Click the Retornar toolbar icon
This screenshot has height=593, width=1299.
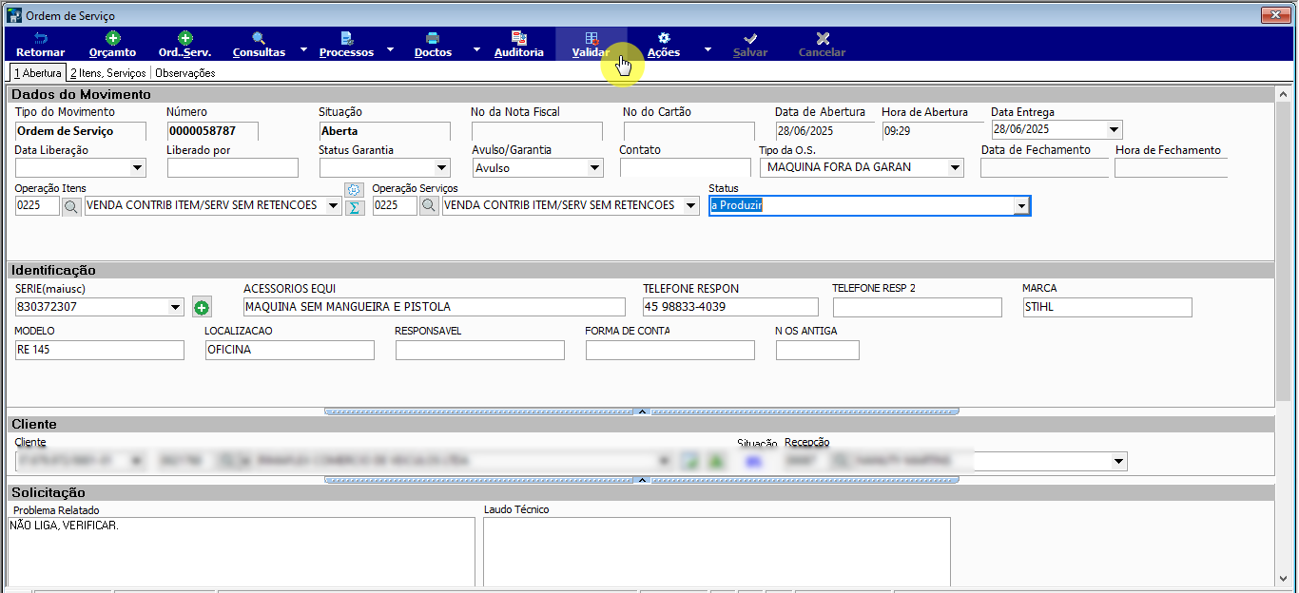click(41, 45)
